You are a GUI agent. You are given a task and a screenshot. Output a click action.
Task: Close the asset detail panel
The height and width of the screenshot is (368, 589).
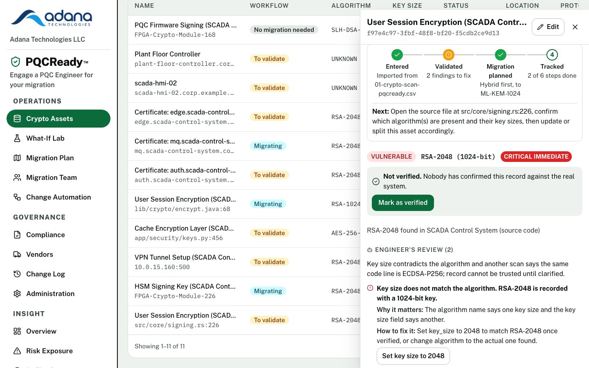point(575,27)
